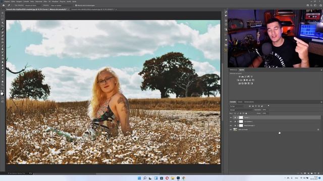Switch to the Demarcadores tab

tap(249, 102)
